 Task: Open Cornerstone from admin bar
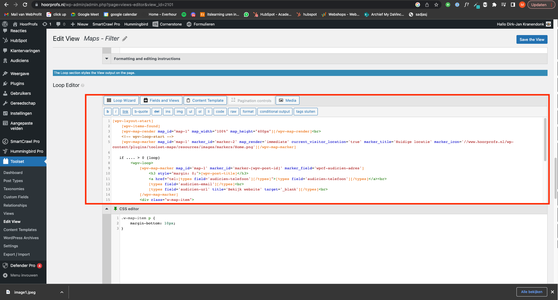point(168,24)
